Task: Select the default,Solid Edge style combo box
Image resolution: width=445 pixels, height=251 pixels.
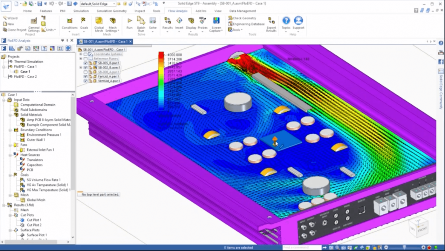Action: click(97, 4)
